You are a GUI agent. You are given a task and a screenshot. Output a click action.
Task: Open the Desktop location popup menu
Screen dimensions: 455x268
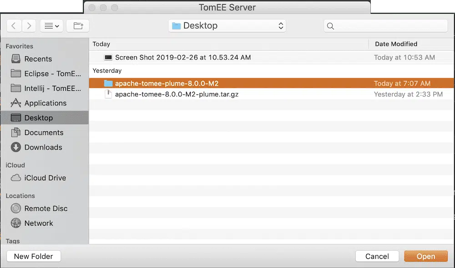(227, 26)
